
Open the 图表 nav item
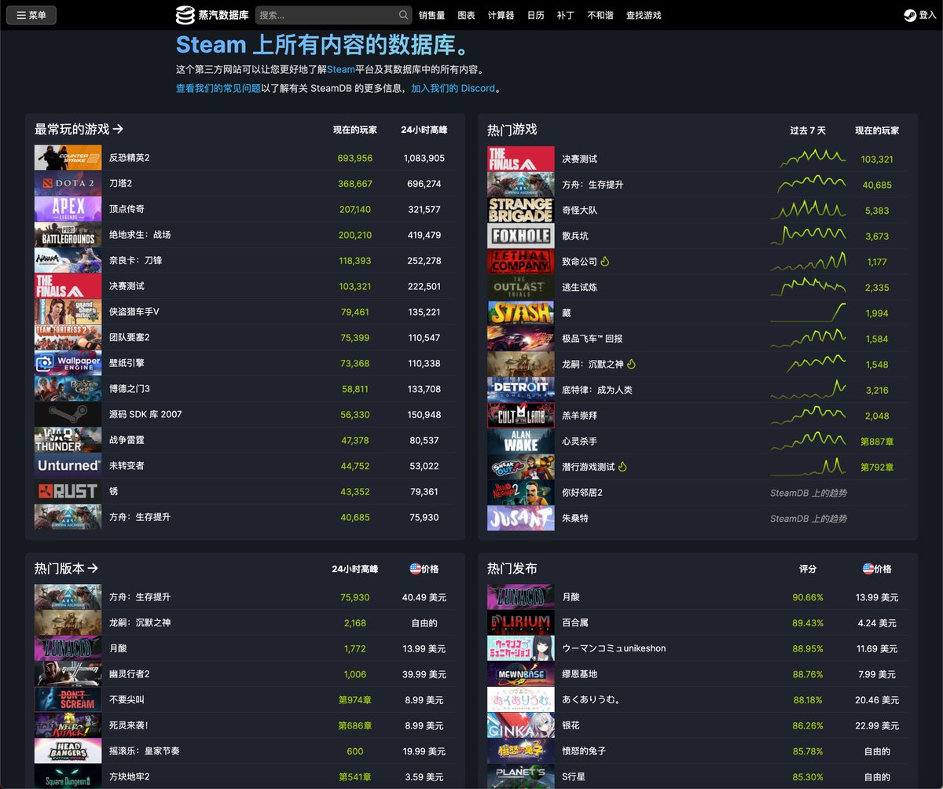pyautogui.click(x=467, y=15)
